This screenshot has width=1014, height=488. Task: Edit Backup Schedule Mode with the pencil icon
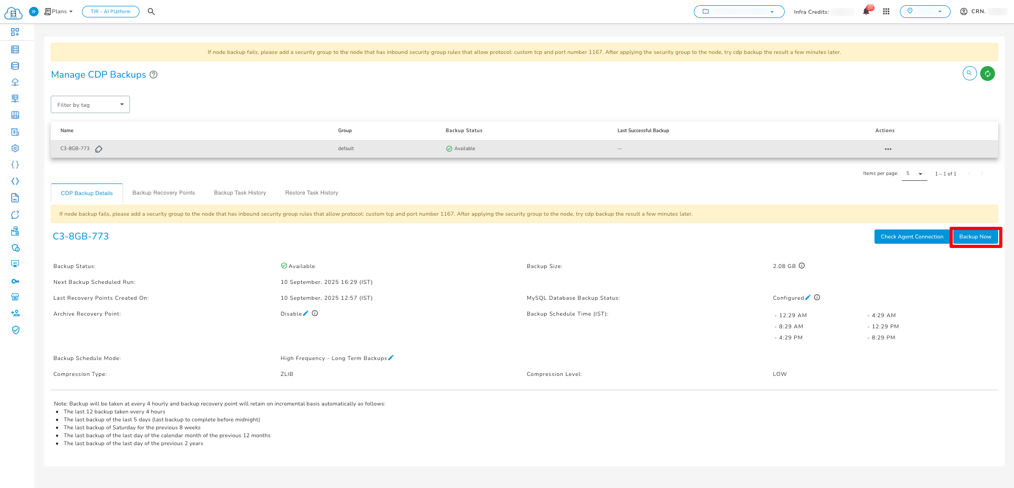point(391,357)
